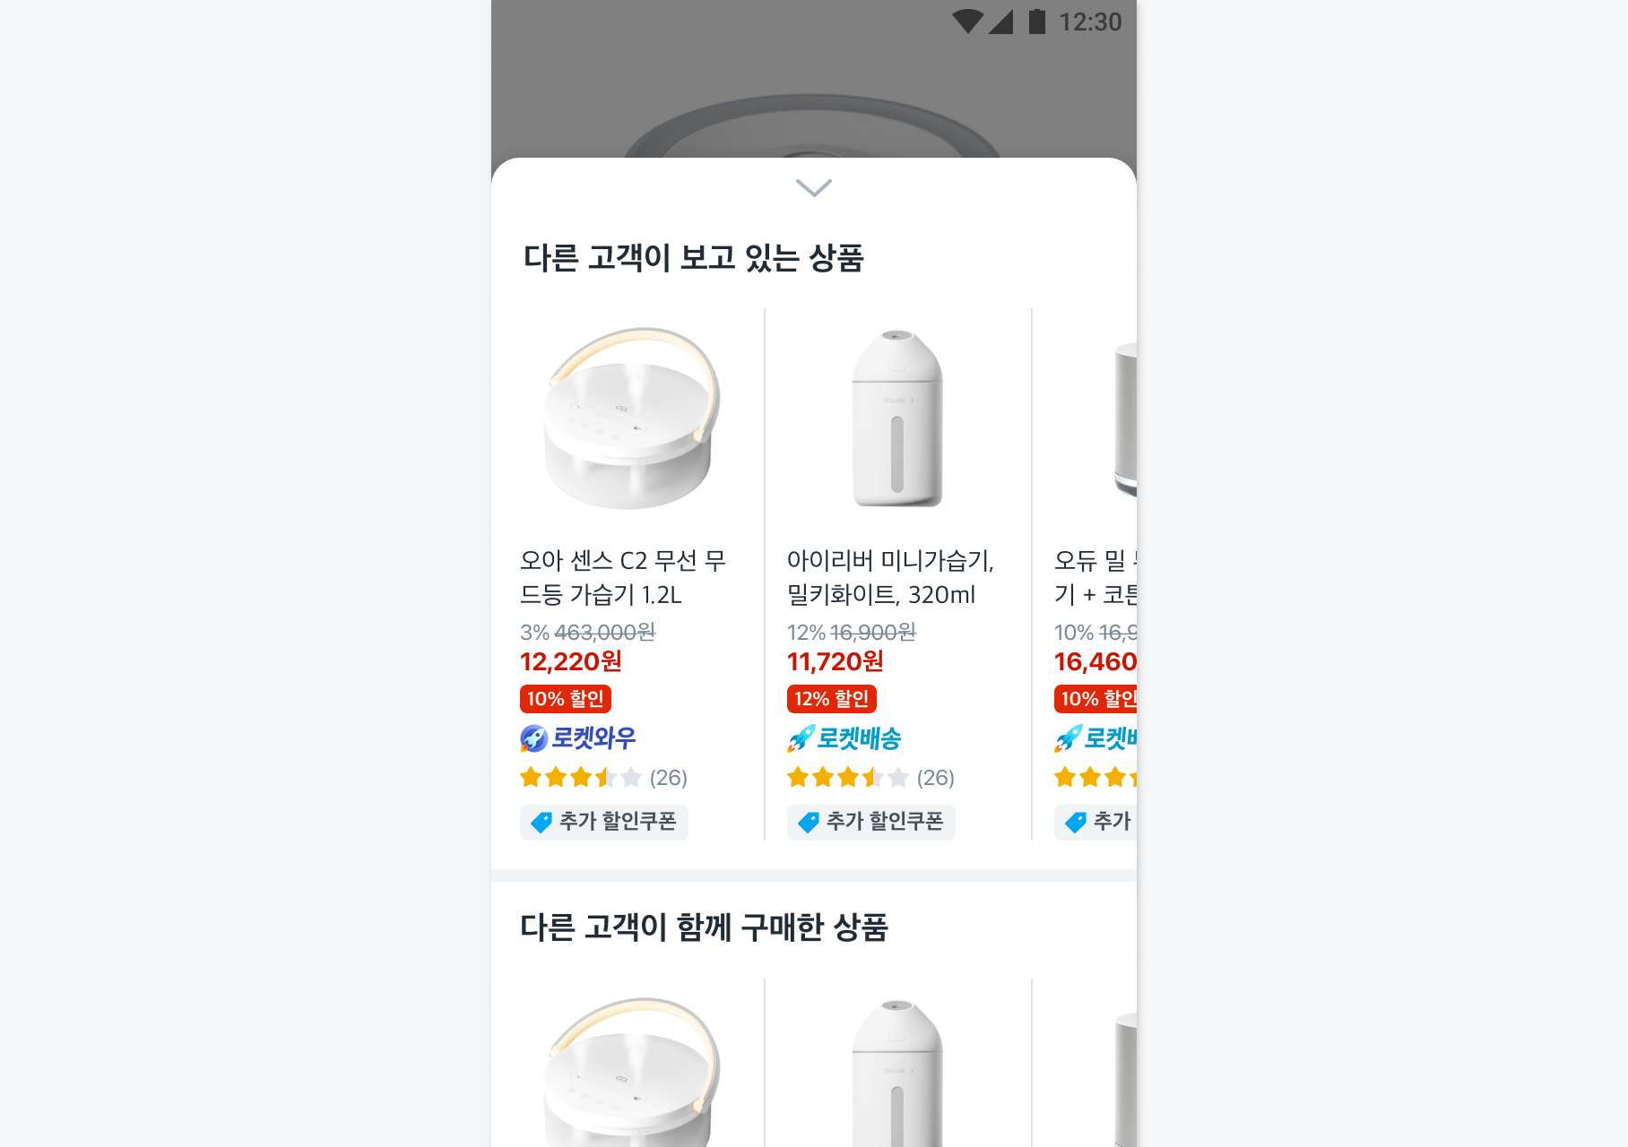1628x1147 pixels.
Task: Tap the partially visible third product's coupon icon
Action: [1075, 822]
